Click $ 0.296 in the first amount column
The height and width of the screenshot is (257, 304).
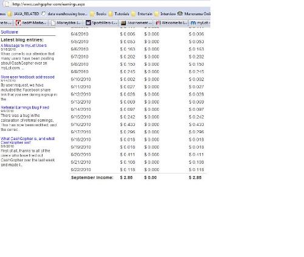(128, 132)
